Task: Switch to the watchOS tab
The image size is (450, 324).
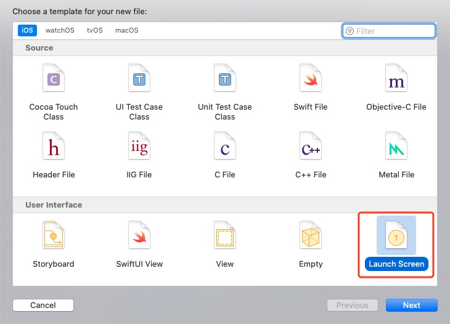Action: (x=59, y=30)
